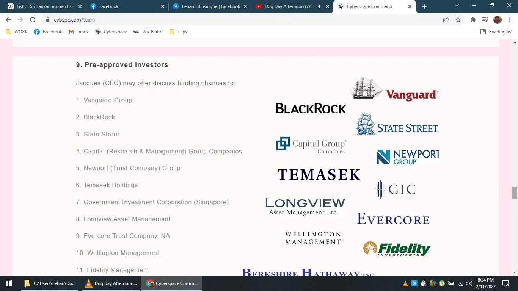Reload the cybspc.com page
This screenshot has height=291, width=518.
[33, 20]
